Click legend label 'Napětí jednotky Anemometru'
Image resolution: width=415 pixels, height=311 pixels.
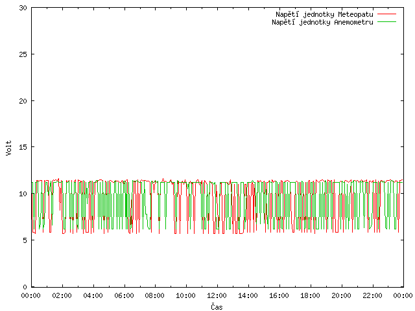[x=322, y=22]
